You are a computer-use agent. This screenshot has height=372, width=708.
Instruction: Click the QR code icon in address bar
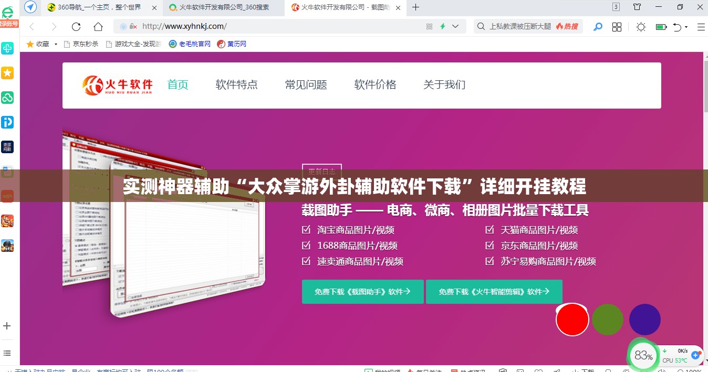click(x=429, y=26)
